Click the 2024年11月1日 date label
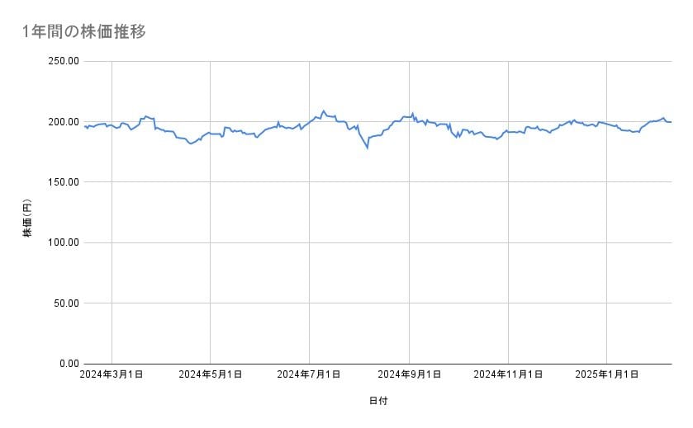This screenshot has width=693, height=428. [508, 374]
